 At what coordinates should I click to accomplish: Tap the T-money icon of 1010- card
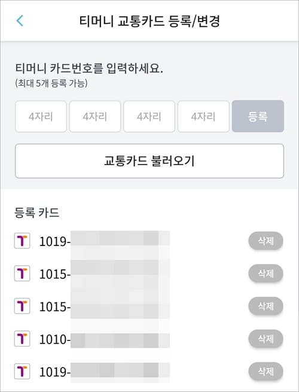coord(22,339)
